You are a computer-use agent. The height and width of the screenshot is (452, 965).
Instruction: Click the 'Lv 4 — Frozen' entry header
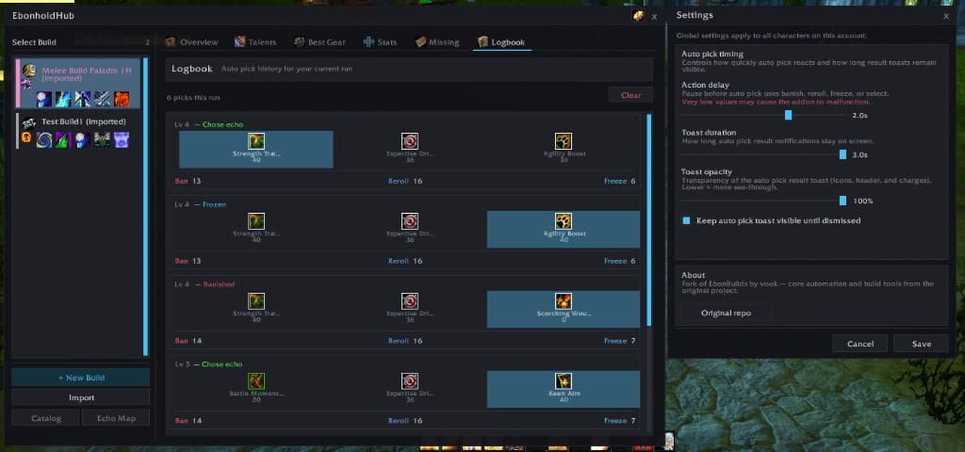[x=200, y=204]
